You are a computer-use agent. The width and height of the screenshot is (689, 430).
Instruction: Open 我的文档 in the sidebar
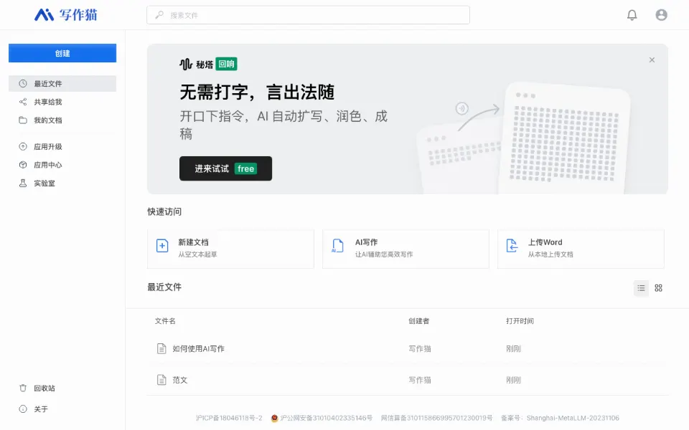[62, 120]
